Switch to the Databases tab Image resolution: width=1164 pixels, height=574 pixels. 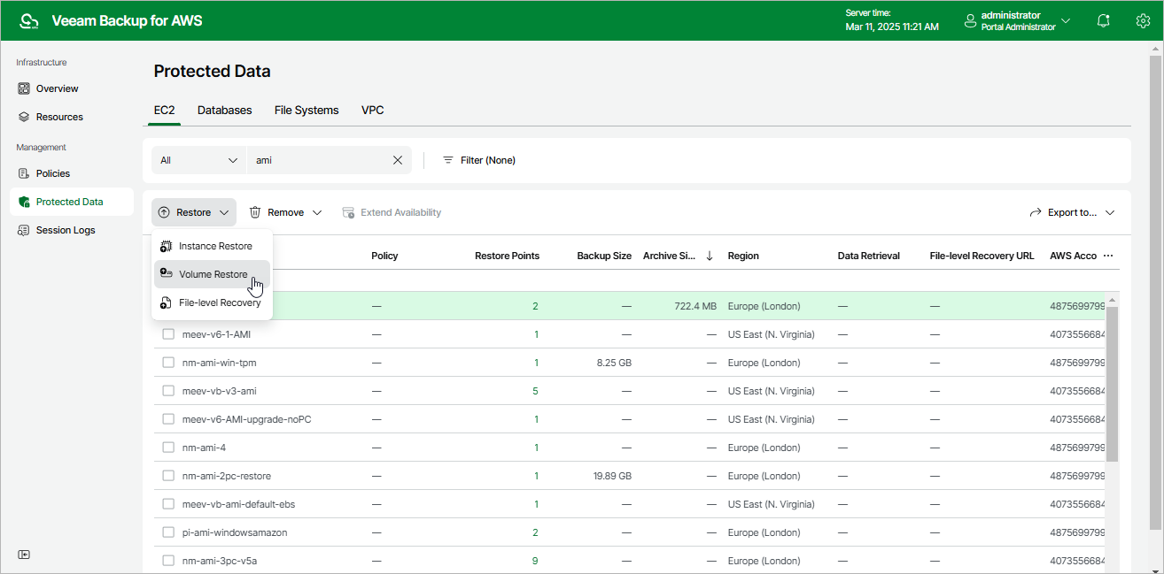224,111
